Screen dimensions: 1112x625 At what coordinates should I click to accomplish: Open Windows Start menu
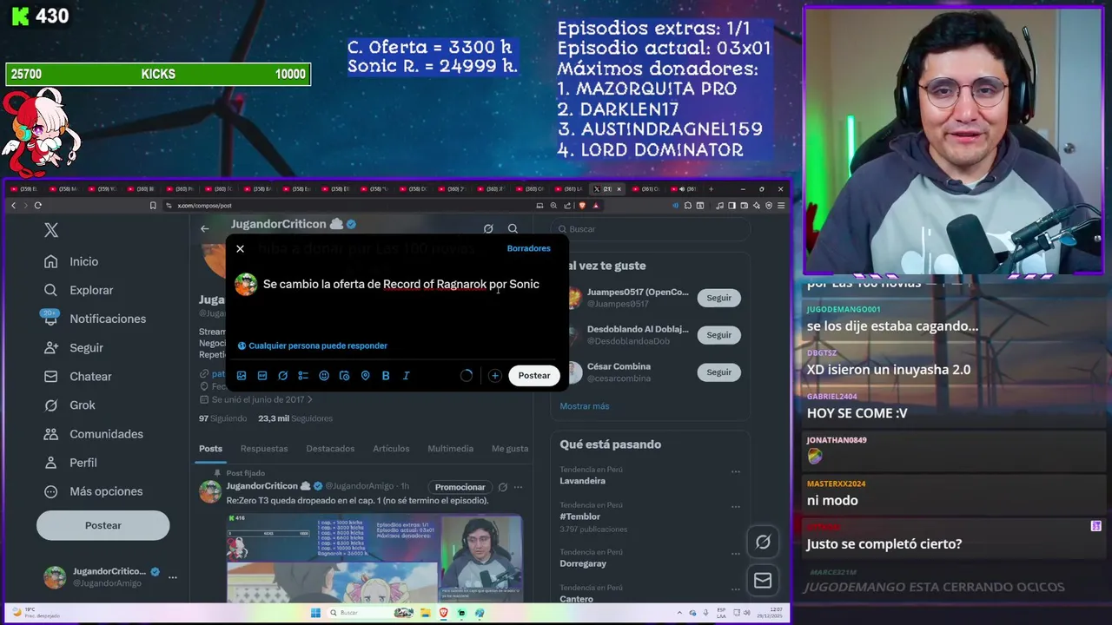point(315,613)
